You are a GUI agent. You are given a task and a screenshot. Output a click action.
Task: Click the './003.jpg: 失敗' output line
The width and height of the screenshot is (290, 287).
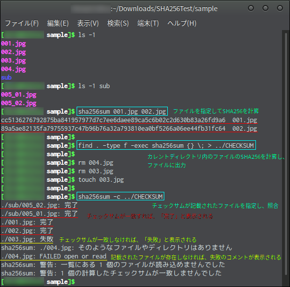point(27,239)
